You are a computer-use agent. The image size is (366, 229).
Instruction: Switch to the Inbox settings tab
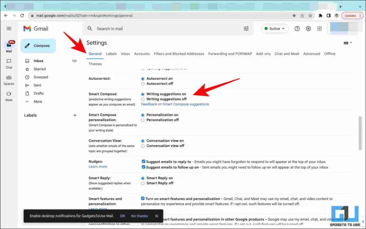pyautogui.click(x=125, y=54)
